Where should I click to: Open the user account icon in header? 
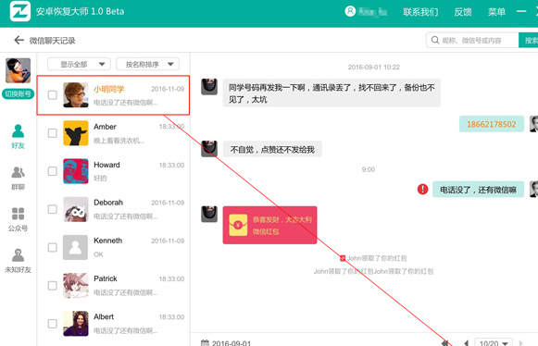pos(350,11)
